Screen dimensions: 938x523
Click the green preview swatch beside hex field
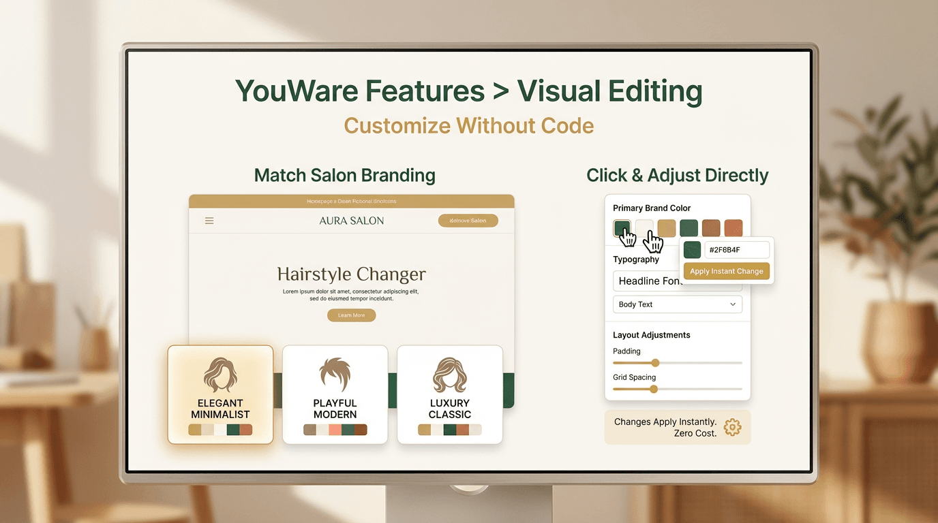692,250
